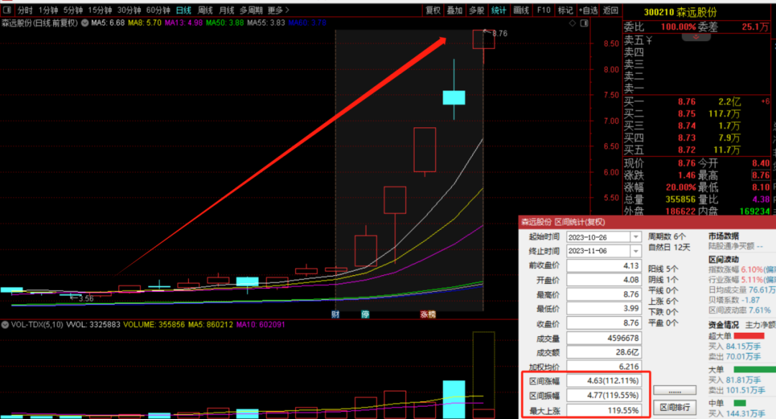Screen dimensions: 776x419
Task: Open F10 company info
Action: (543, 10)
